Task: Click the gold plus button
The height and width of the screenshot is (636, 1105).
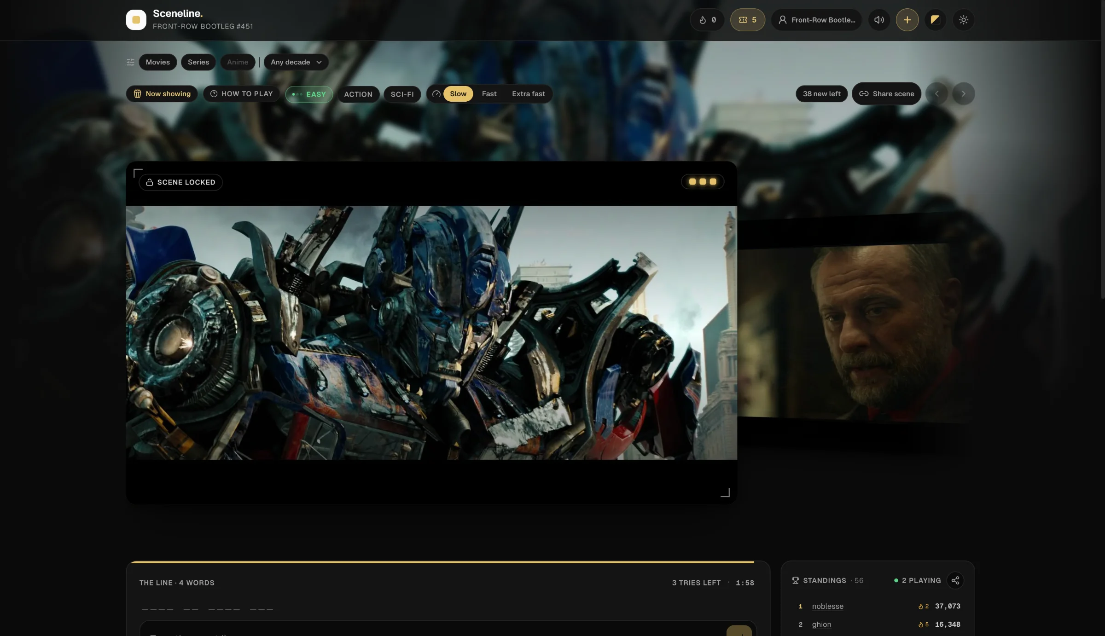Action: [907, 20]
